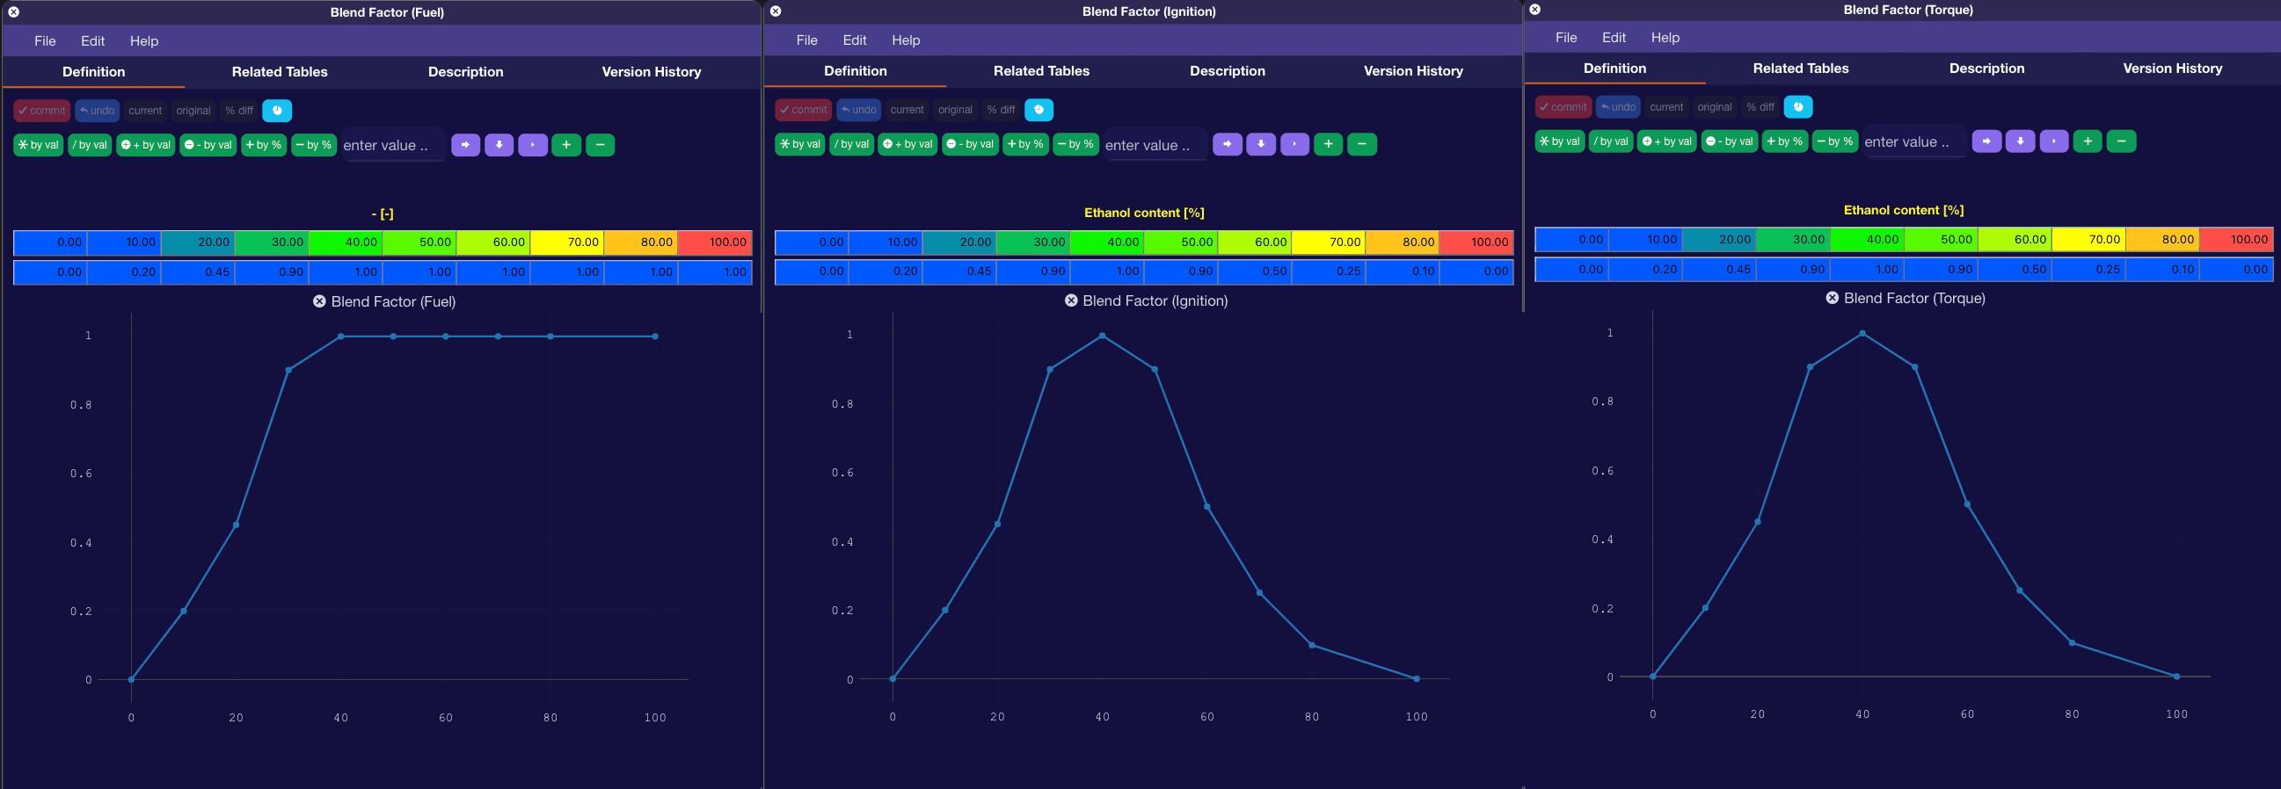Toggle '% diff' view in Torque window
This screenshot has height=789, width=2281.
[x=1760, y=107]
